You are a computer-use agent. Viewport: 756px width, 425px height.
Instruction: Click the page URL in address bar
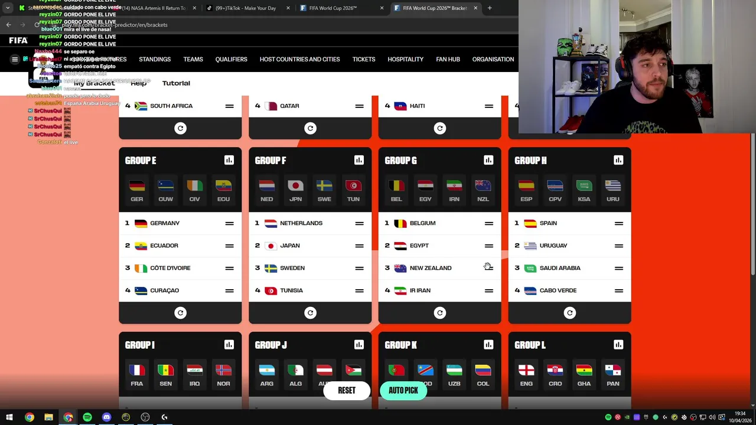(x=115, y=25)
